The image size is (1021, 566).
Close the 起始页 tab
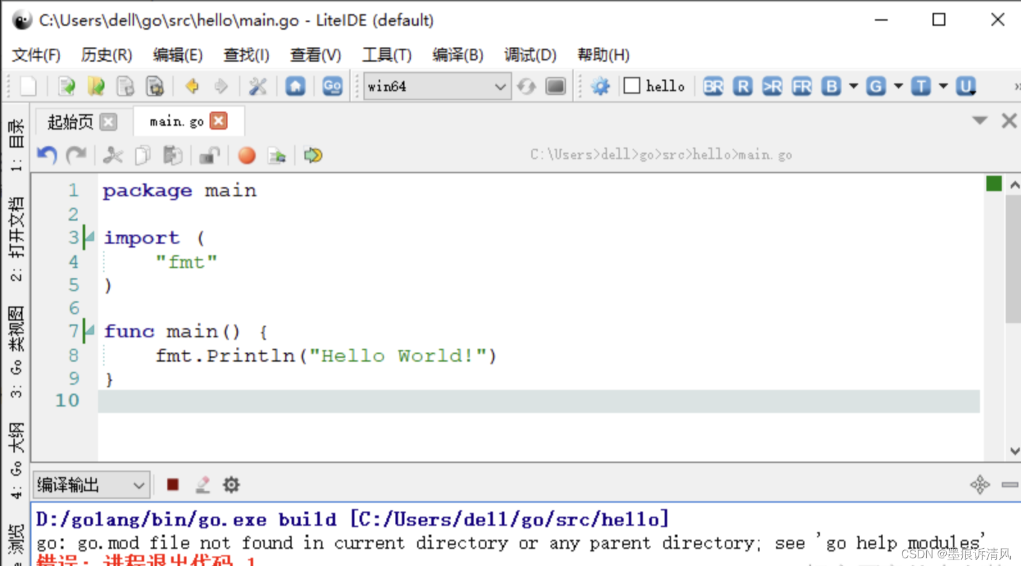click(108, 122)
